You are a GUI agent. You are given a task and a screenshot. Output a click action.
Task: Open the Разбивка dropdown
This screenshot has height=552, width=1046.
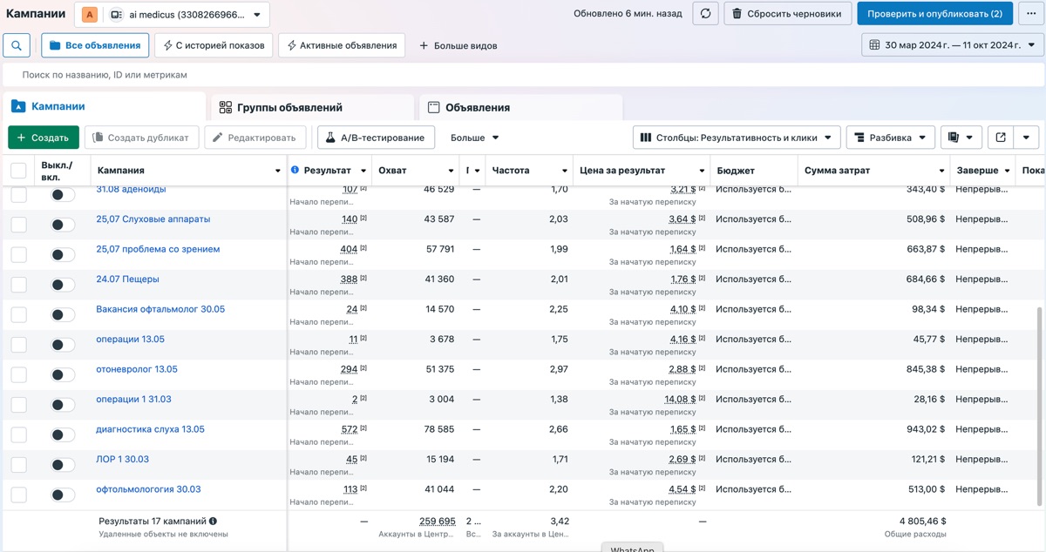tap(890, 138)
